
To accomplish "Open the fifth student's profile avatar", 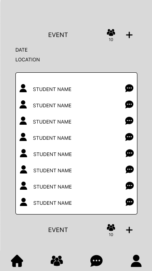I will 24,153.
